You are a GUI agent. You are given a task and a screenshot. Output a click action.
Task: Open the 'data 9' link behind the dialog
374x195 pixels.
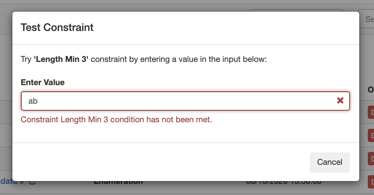[x=12, y=181]
